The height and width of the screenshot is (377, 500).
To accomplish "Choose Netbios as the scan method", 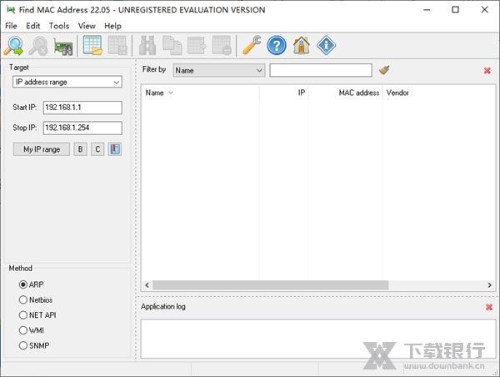I will pos(23,299).
